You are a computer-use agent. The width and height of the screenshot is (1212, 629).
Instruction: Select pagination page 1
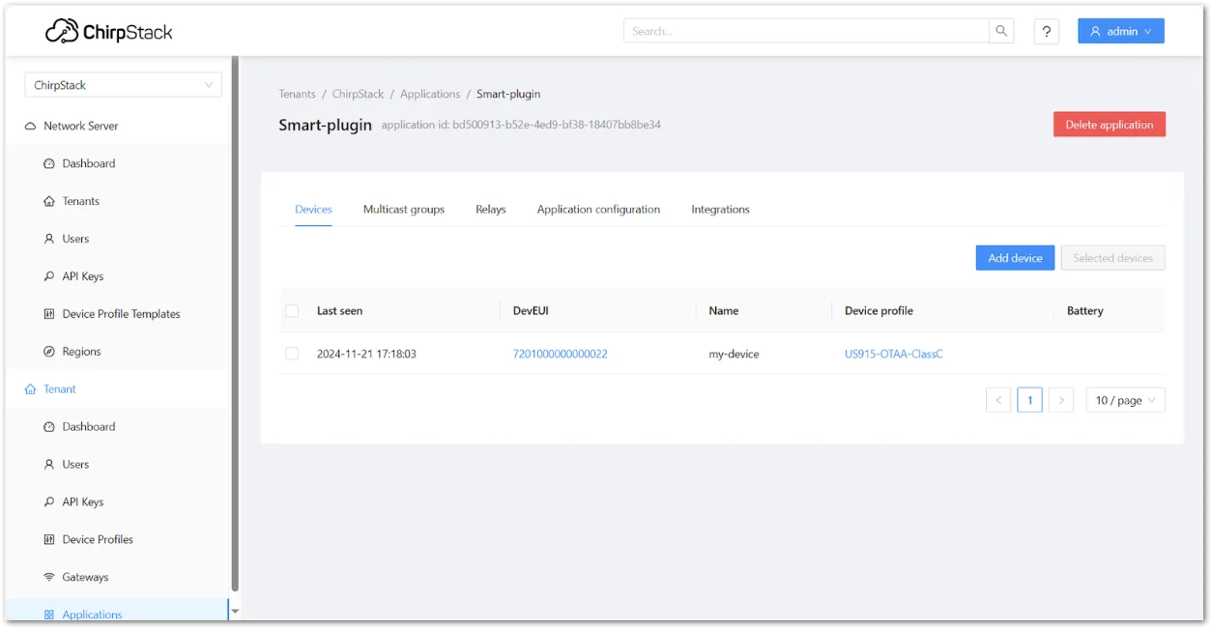[1029, 400]
